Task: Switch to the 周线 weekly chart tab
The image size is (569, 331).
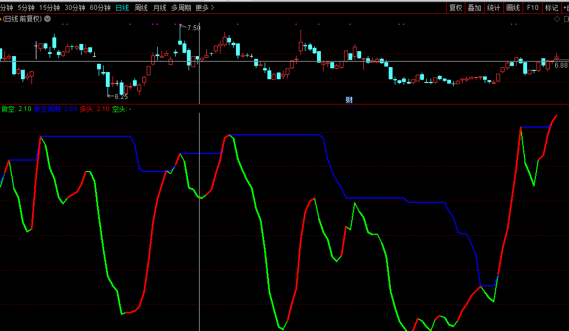Action: [x=141, y=8]
